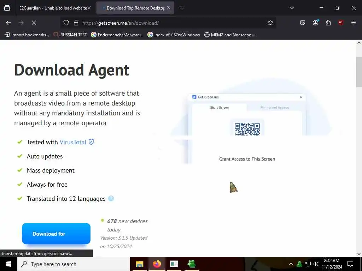Click the Type here to search box

(74, 264)
